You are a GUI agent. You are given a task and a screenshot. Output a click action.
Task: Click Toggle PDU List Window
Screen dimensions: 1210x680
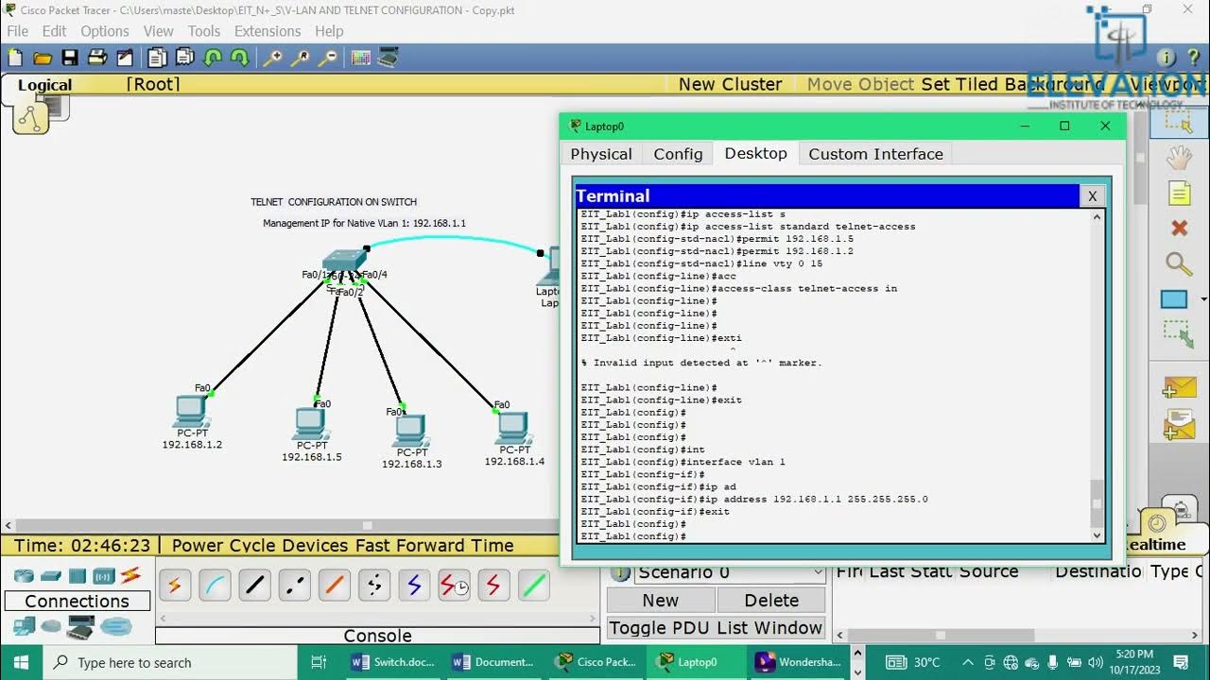click(716, 628)
